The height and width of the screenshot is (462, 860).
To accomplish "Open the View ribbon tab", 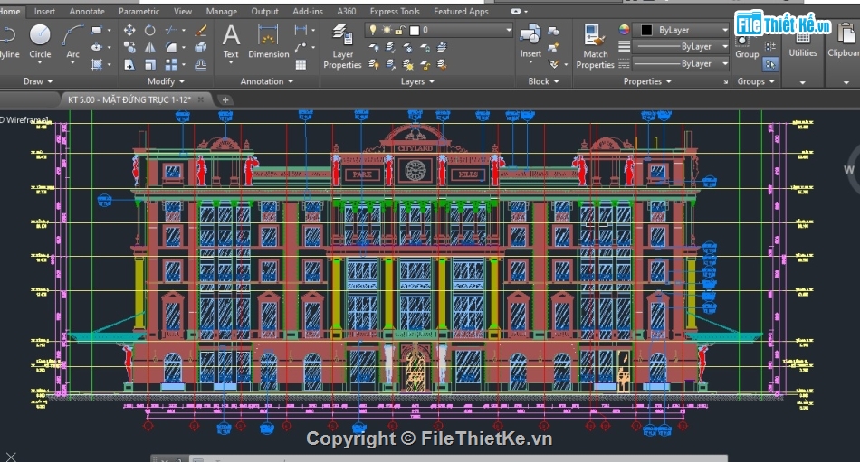I will coord(183,11).
